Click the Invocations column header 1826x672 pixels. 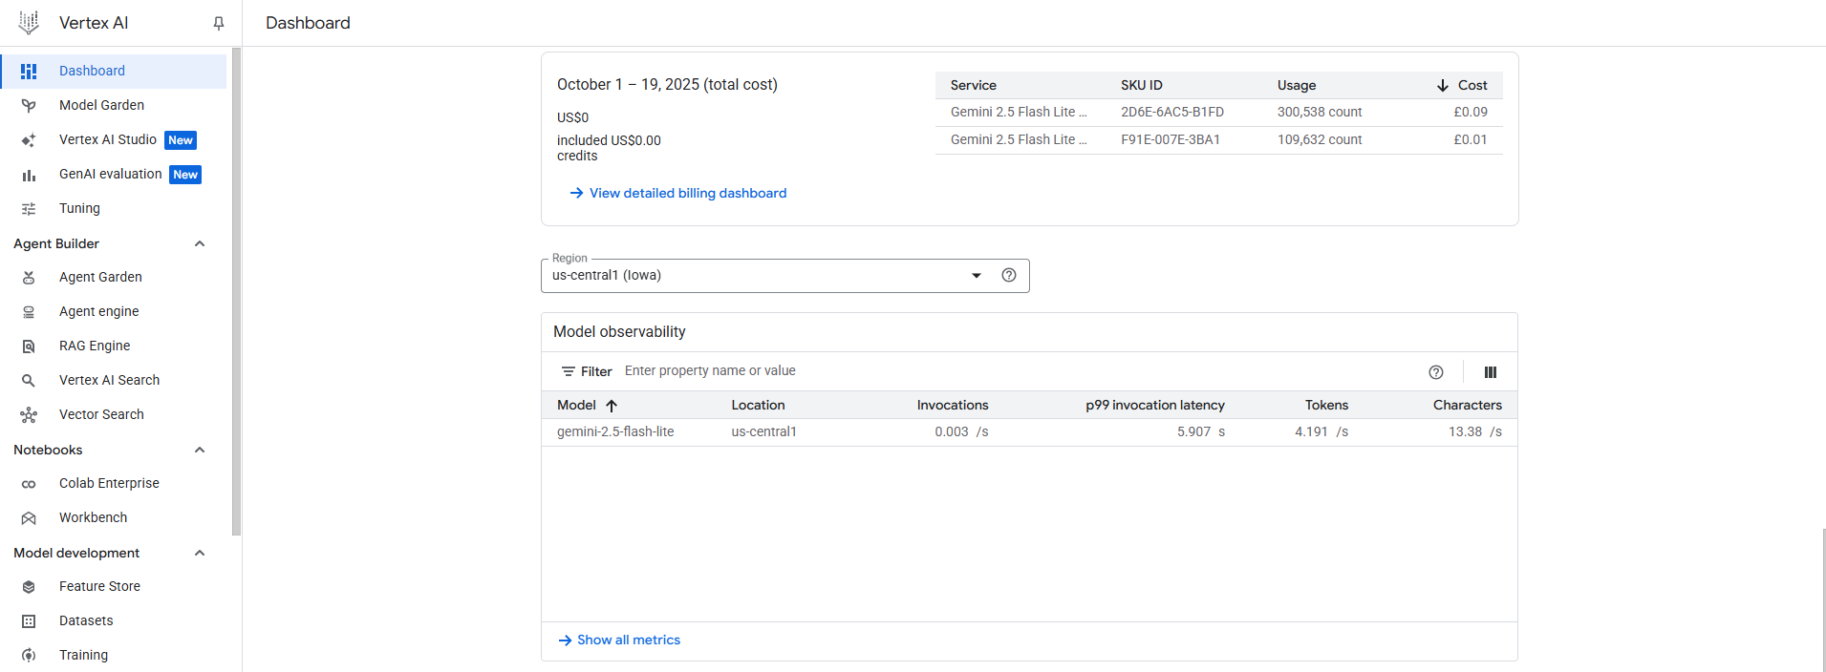click(x=953, y=405)
